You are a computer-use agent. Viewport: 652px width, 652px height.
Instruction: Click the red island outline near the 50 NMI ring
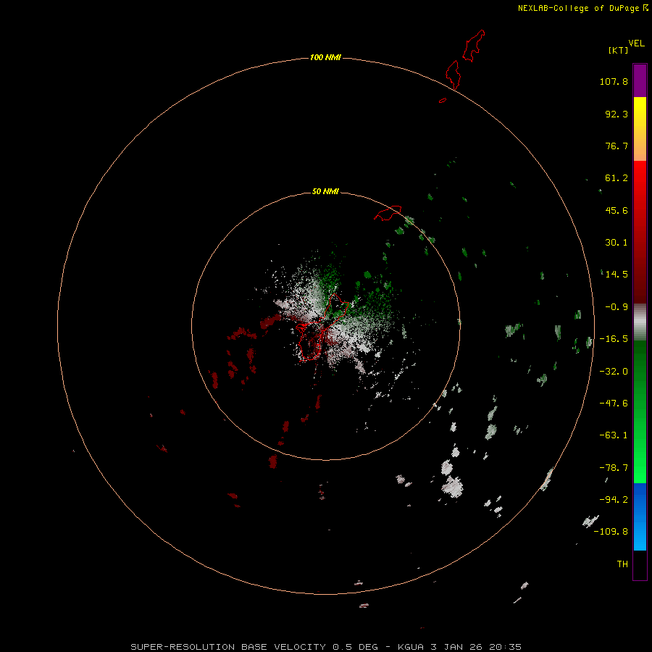[388, 213]
